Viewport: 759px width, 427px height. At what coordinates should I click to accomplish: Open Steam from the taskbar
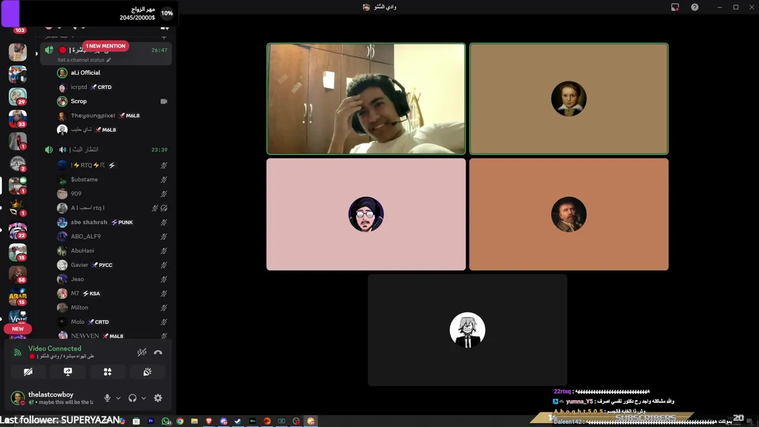tap(238, 421)
